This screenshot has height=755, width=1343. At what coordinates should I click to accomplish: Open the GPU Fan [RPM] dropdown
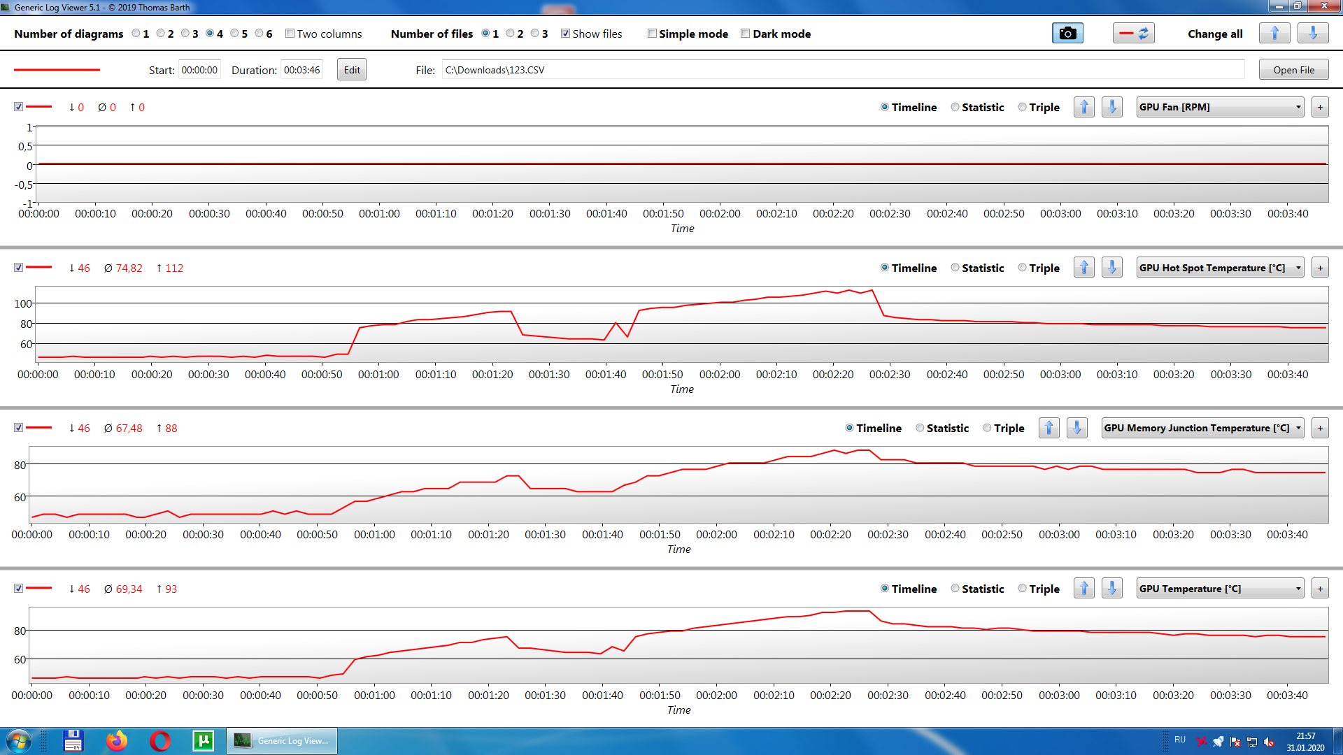(1220, 107)
